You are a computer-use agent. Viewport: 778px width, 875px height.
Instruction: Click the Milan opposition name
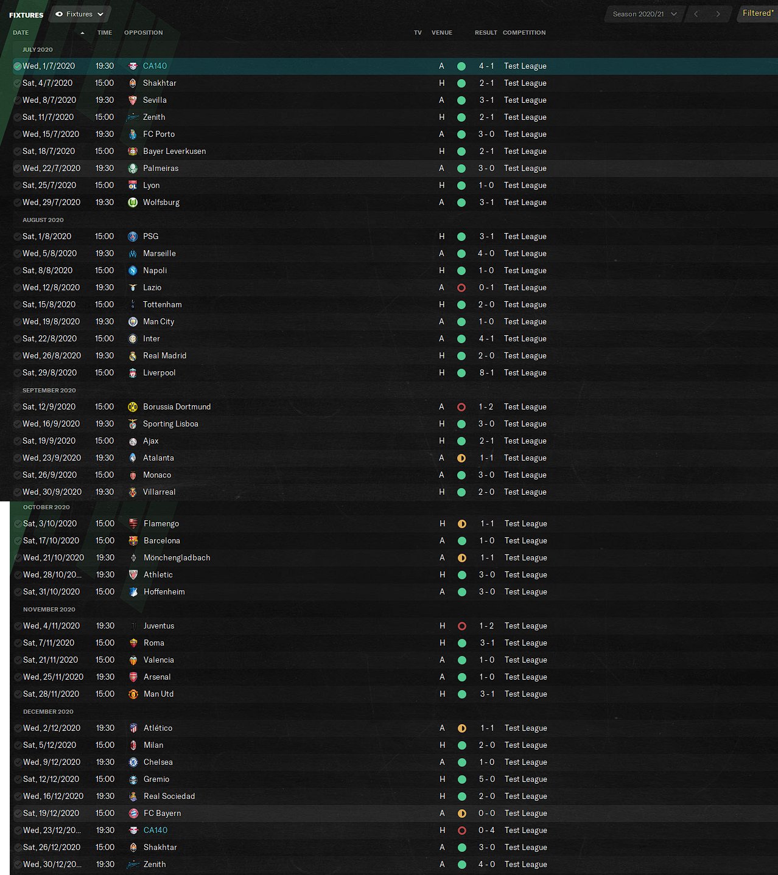pos(153,745)
